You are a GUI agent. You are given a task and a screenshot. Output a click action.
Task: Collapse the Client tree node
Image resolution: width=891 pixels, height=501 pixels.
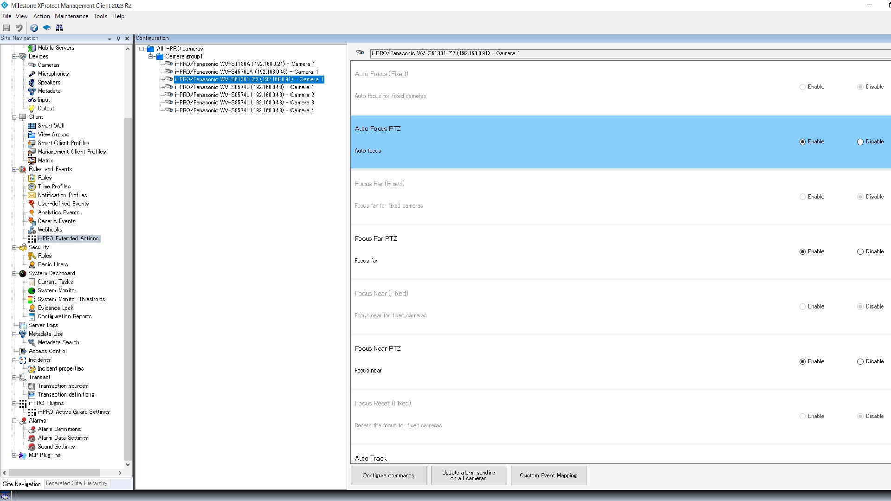[x=14, y=117]
